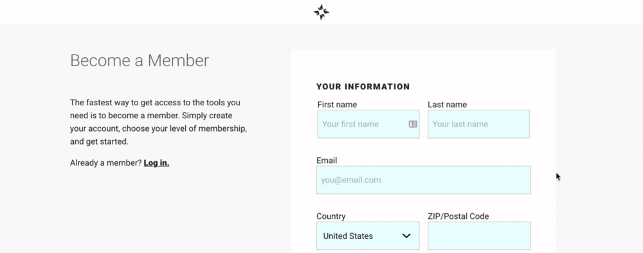Click the "Already a member?" text
The height and width of the screenshot is (253, 643).
tap(106, 163)
